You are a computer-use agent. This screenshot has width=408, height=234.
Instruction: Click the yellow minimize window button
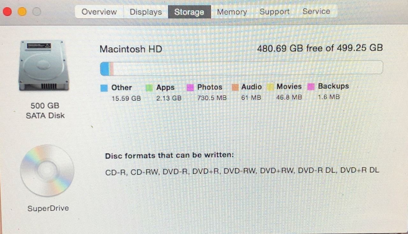click(x=22, y=12)
